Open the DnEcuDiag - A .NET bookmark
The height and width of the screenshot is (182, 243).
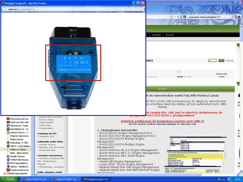(x=19, y=143)
